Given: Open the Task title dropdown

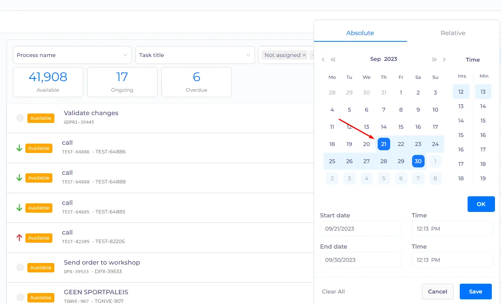Looking at the screenshot, I should click(x=195, y=55).
